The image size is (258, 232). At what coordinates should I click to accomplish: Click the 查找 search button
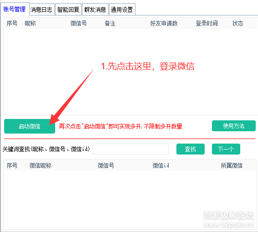191,149
